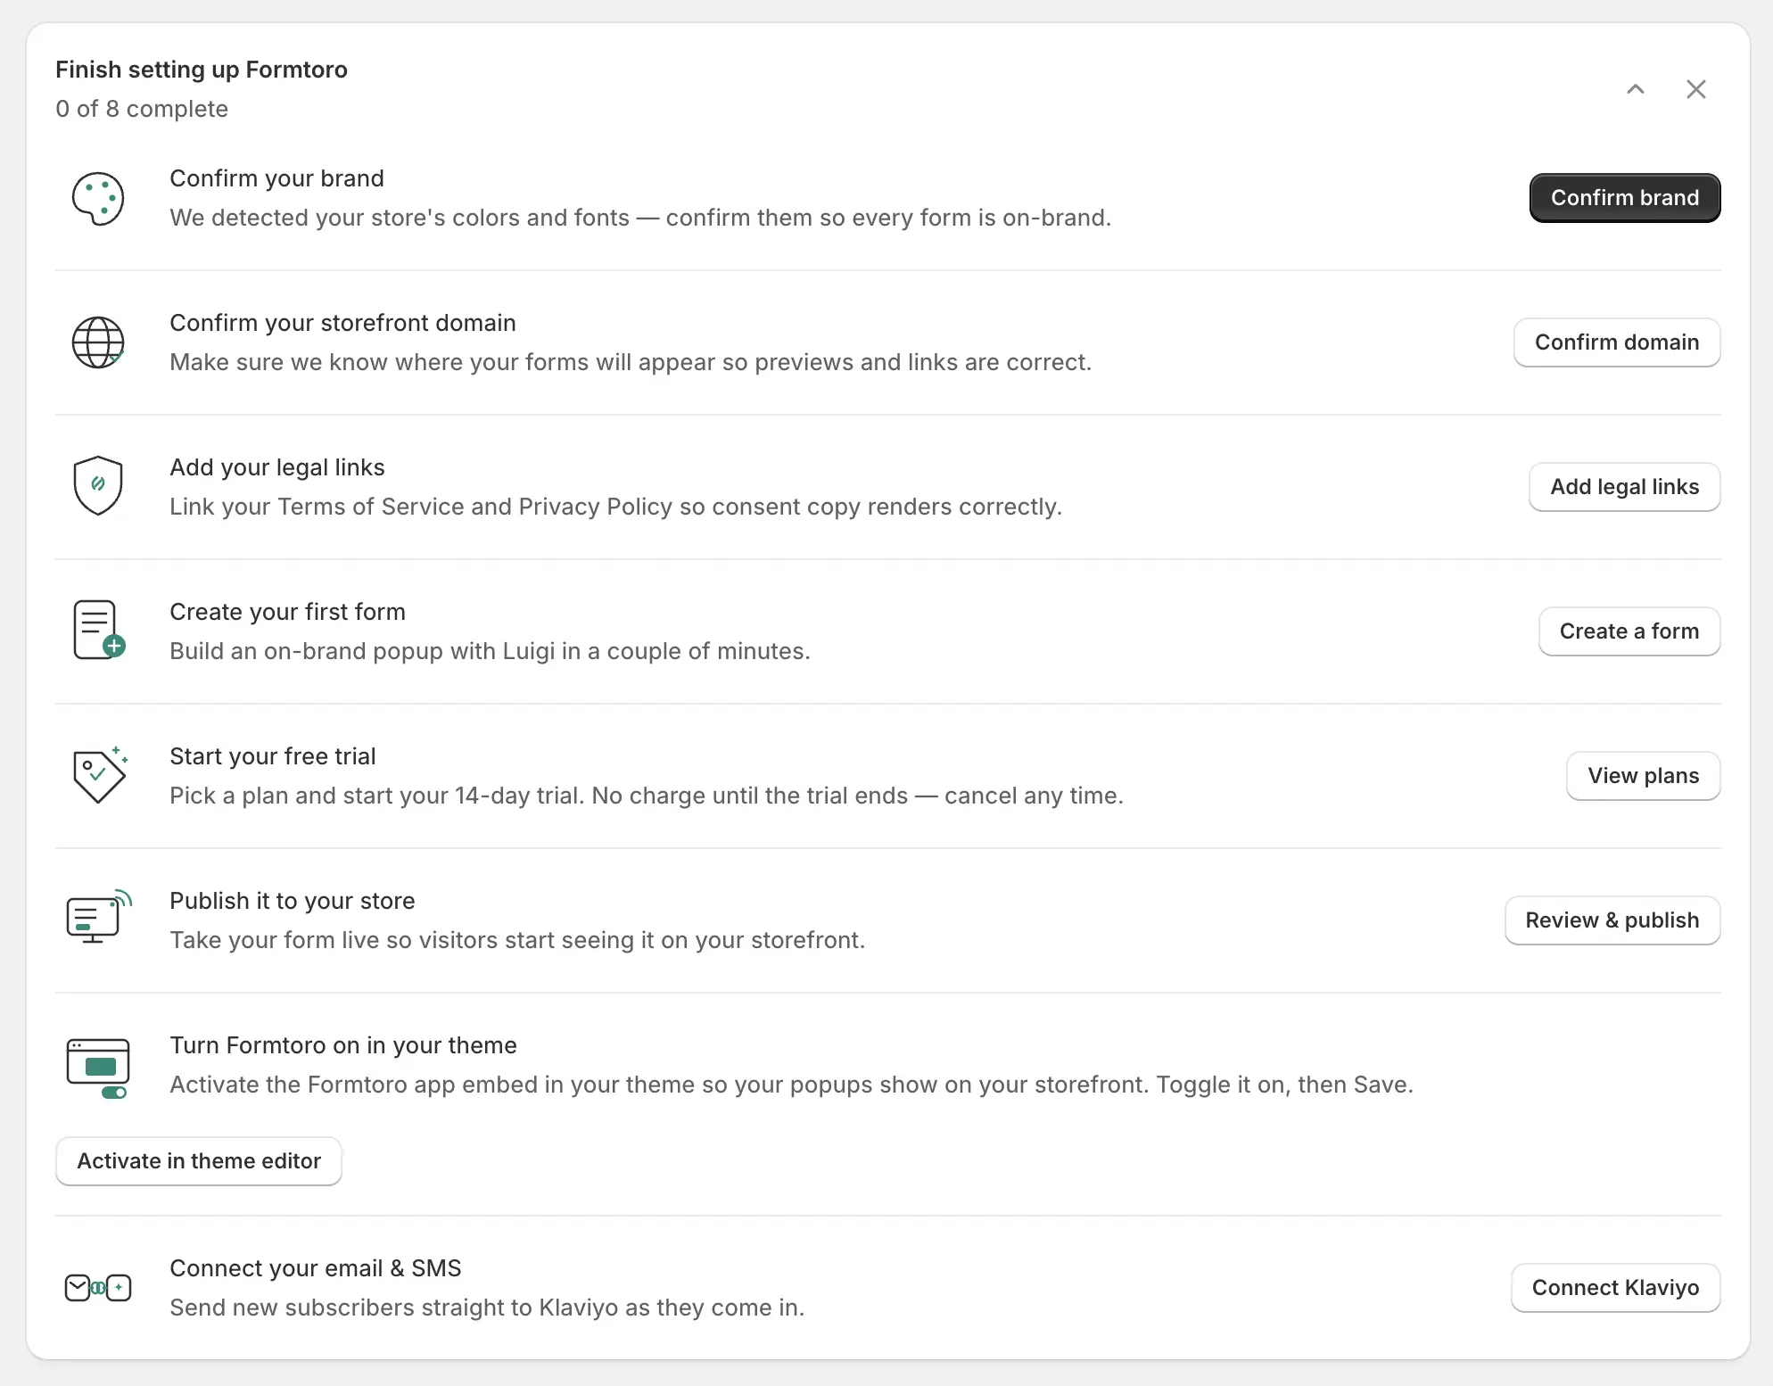
Task: Select the 'Create your first form' step title
Action: pyautogui.click(x=287, y=612)
